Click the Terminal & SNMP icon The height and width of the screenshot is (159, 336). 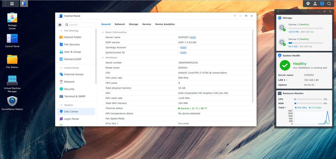(61, 96)
